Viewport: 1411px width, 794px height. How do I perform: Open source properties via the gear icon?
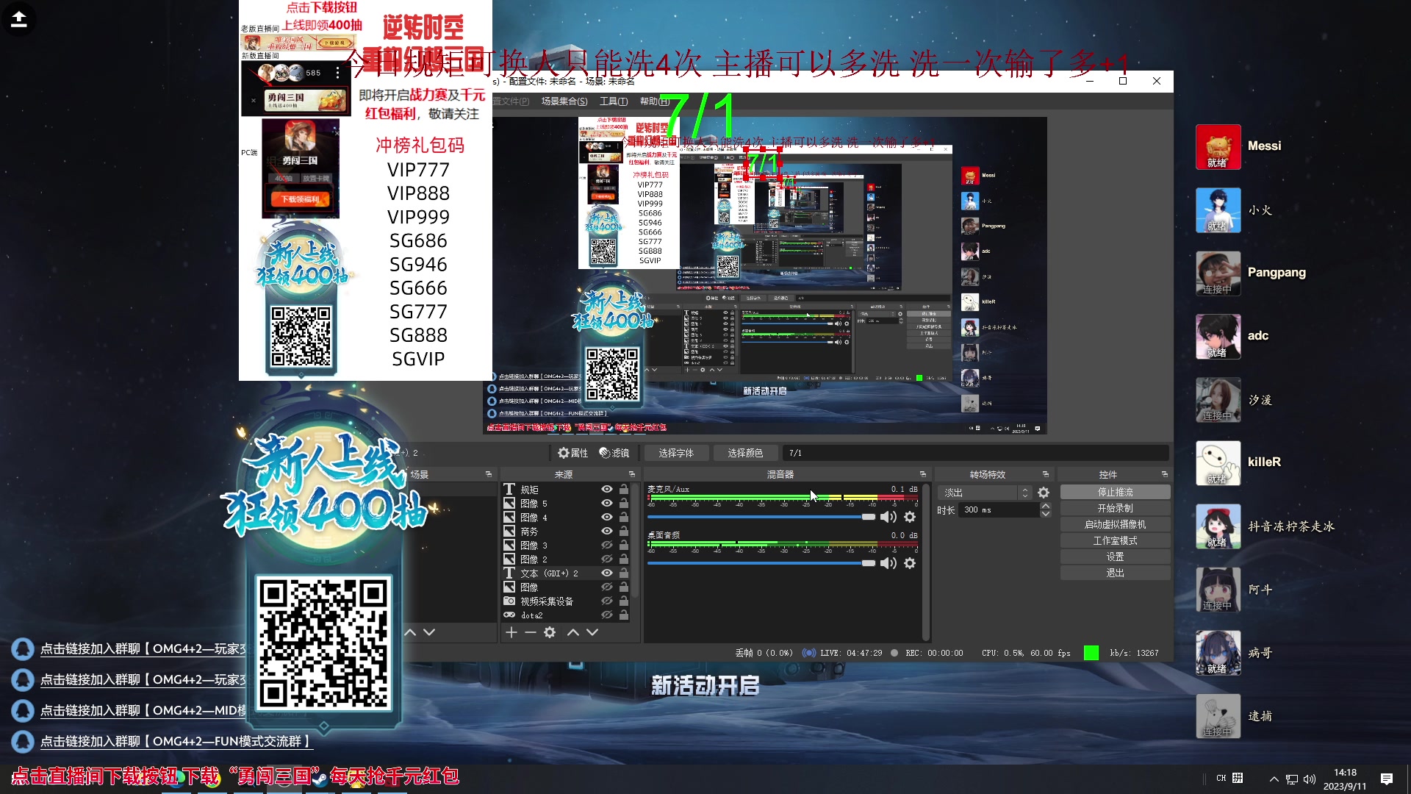pos(550,632)
